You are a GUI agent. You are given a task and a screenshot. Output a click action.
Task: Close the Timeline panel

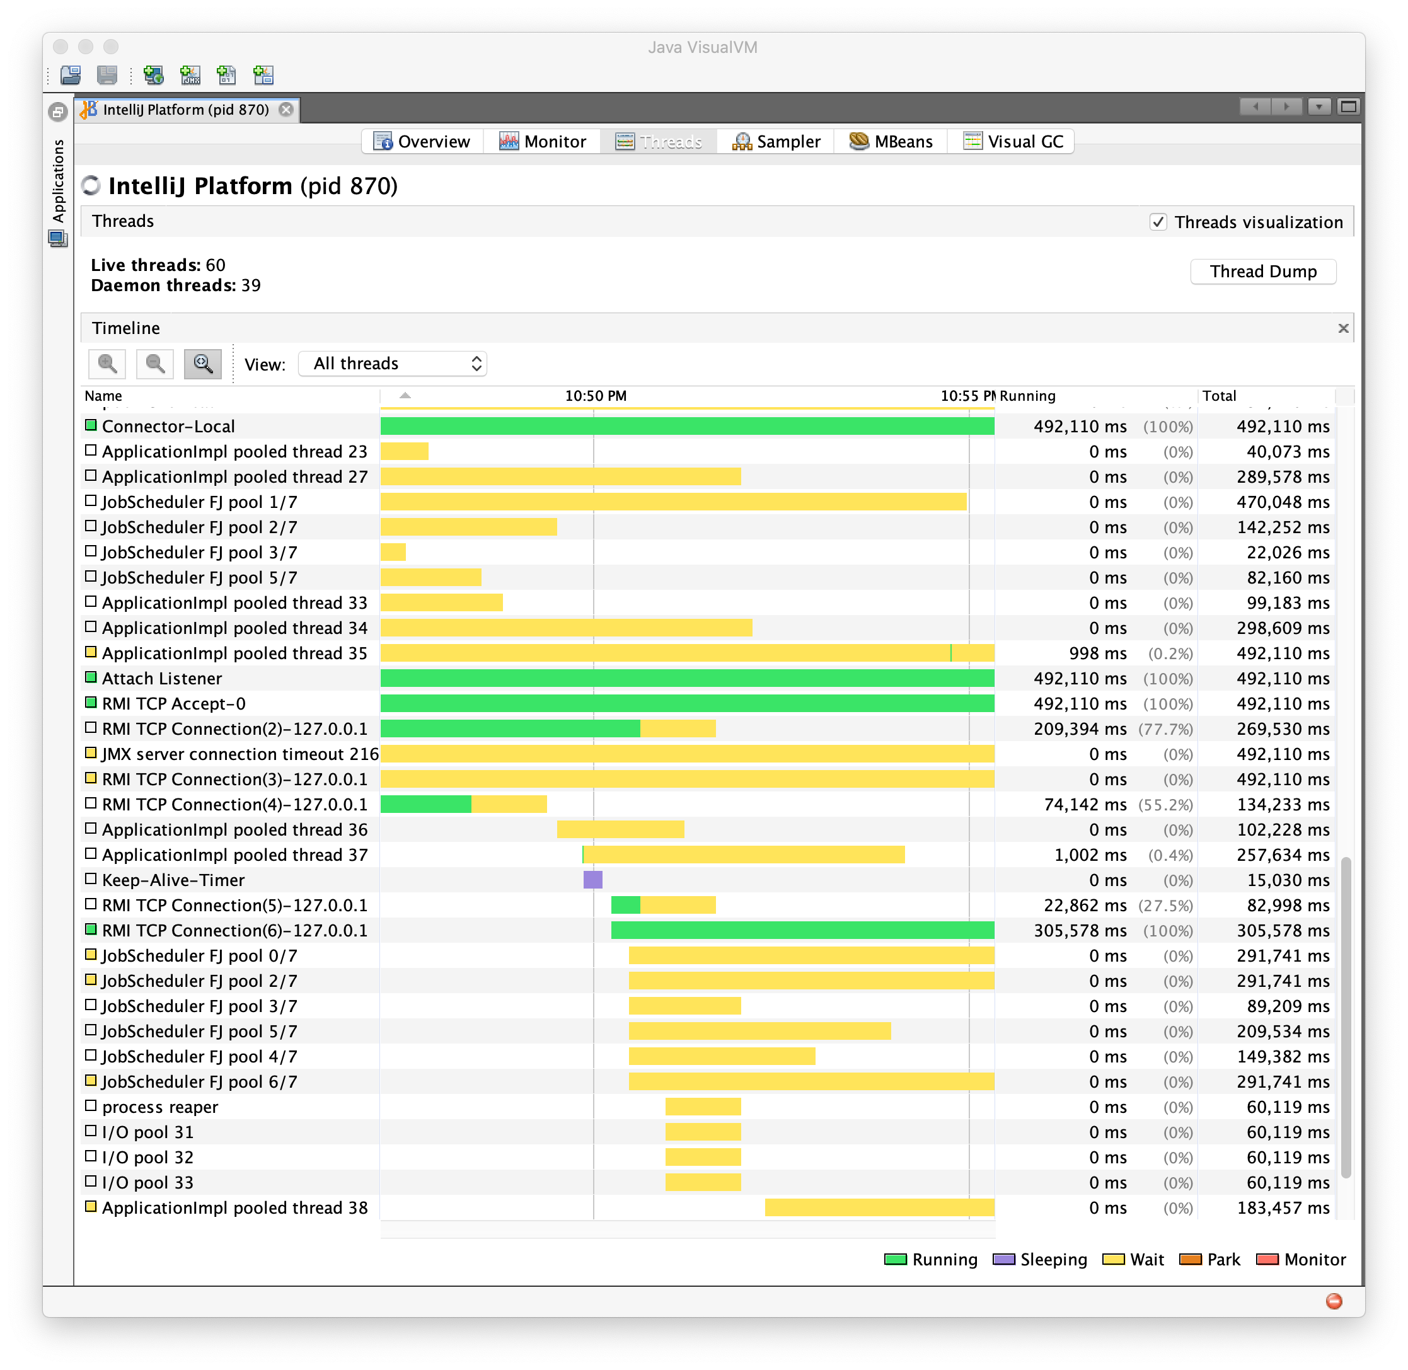coord(1342,328)
